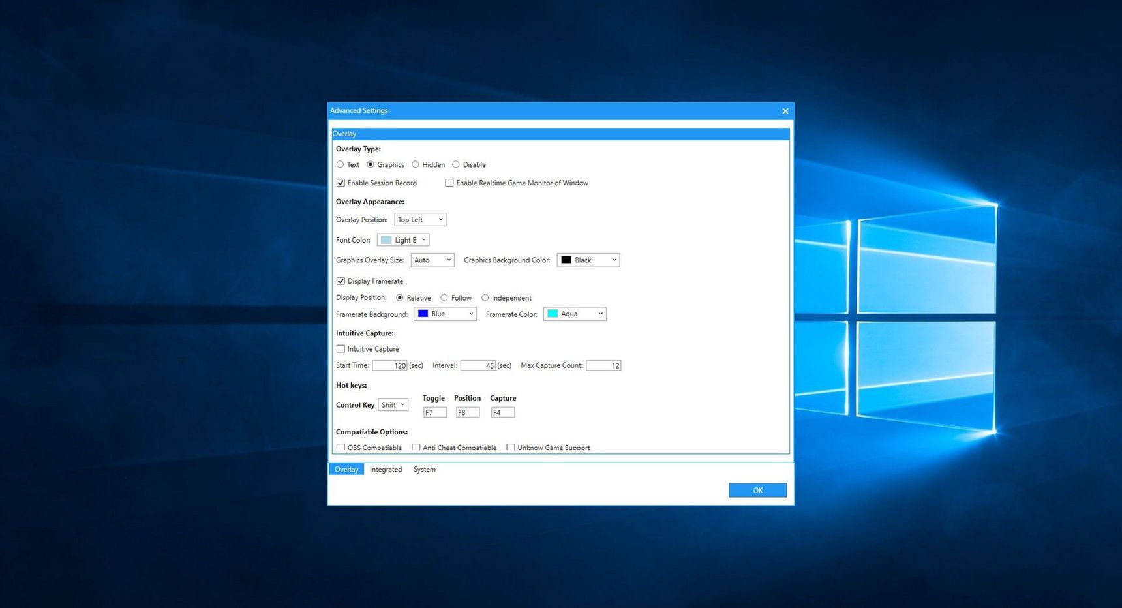Expand the Graphics Overlay Size dropdown
Image resolution: width=1122 pixels, height=608 pixels.
pyautogui.click(x=432, y=260)
